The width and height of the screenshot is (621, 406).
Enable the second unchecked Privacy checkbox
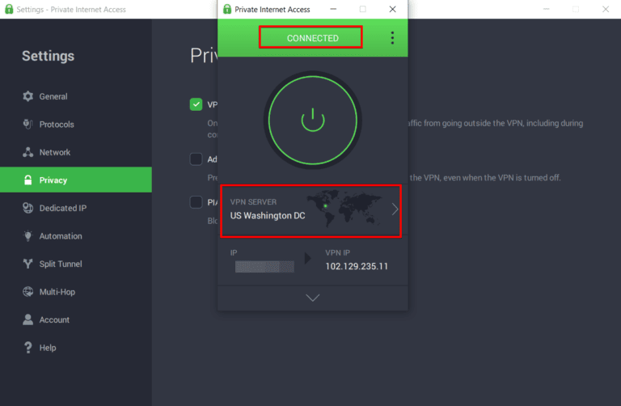[196, 159]
